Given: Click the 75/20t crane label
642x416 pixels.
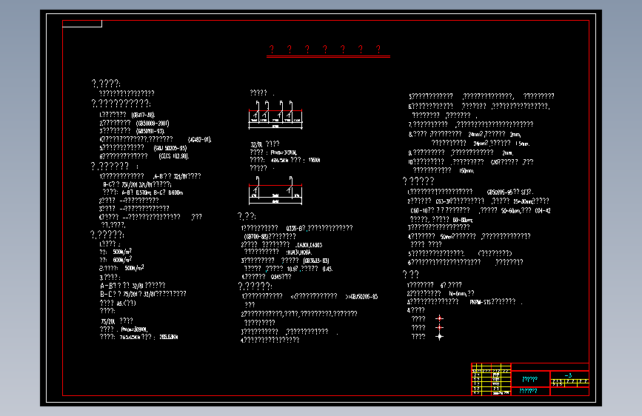Looking at the screenshot, I should click(108, 321).
